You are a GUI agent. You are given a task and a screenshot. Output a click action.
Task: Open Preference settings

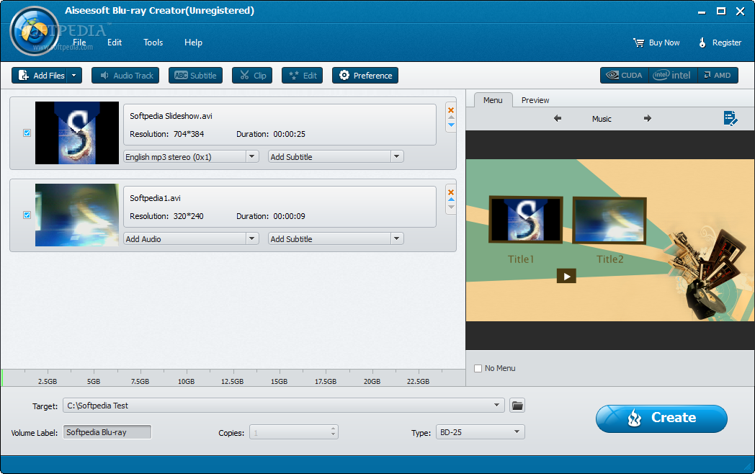365,75
